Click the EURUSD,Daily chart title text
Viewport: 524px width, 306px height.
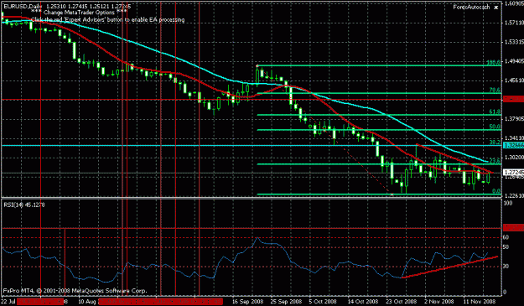(x=23, y=7)
